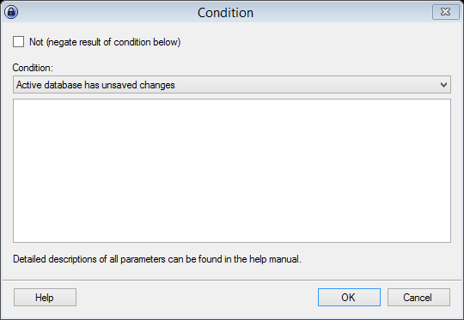Open the Condition combo box
This screenshot has width=464, height=320.
point(232,85)
